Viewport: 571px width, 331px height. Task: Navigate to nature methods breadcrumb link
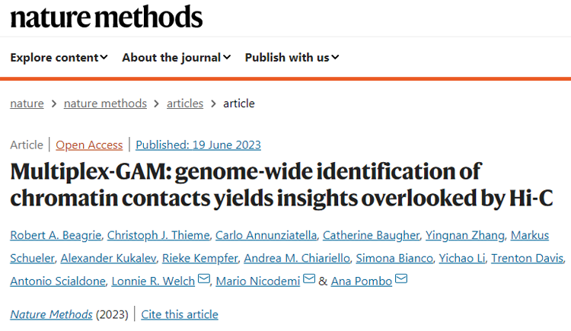click(x=104, y=103)
